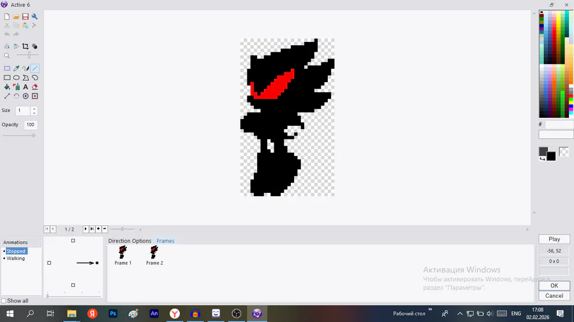This screenshot has height=322, width=574.
Task: Select the Frame 1 thumbnail
Action: click(x=123, y=255)
